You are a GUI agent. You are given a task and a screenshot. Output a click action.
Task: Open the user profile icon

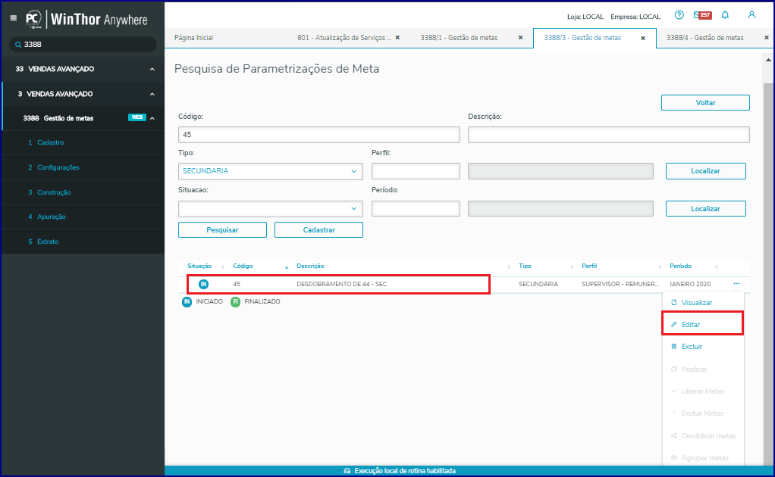click(751, 15)
